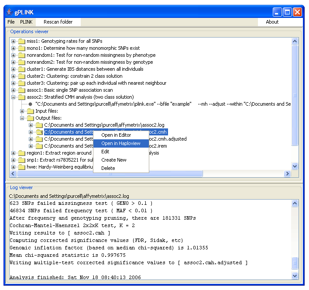Image resolution: width=309 pixels, height=290 pixels.
Task: Click the assoc2 folder icon
Action: (22, 97)
